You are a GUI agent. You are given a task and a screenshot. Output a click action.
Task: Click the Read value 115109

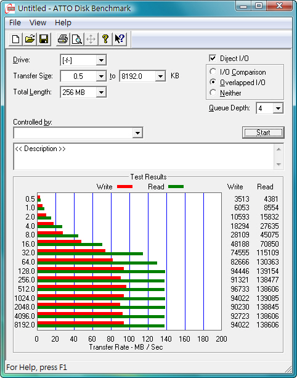tap(267, 253)
